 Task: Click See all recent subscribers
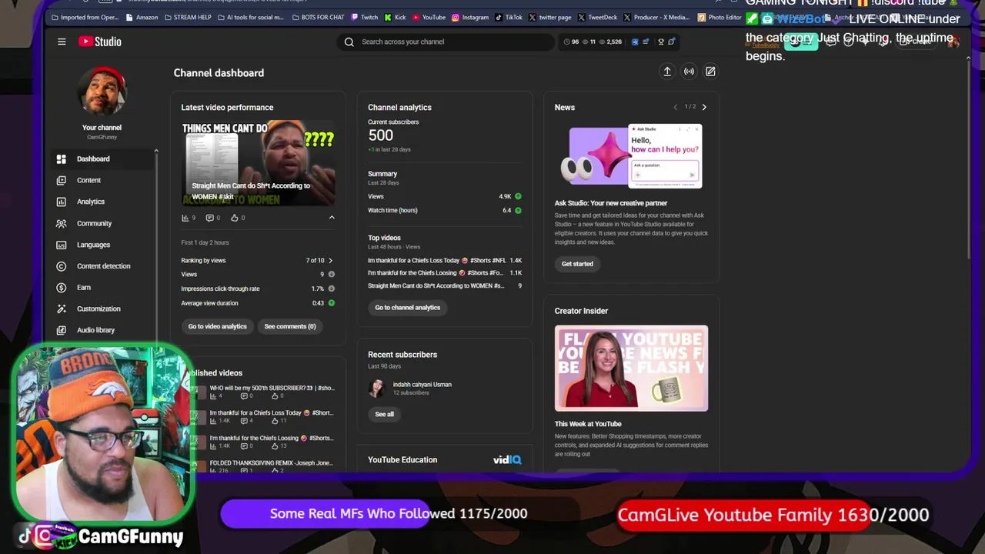(x=384, y=414)
